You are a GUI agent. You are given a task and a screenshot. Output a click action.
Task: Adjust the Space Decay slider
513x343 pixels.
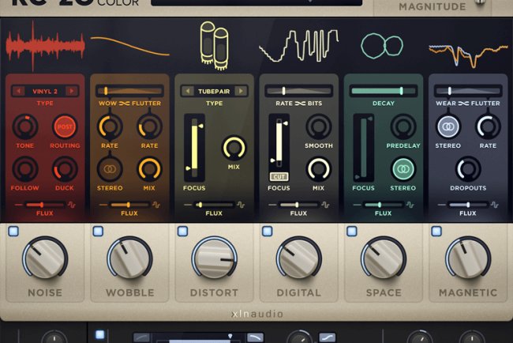[x=384, y=91]
